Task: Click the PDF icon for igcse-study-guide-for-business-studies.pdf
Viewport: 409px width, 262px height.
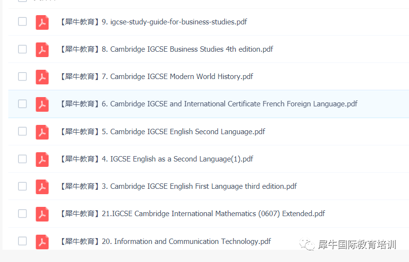Action: pyautogui.click(x=42, y=22)
